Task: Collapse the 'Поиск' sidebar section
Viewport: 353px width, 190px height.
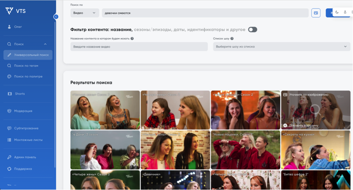Action: (45, 44)
